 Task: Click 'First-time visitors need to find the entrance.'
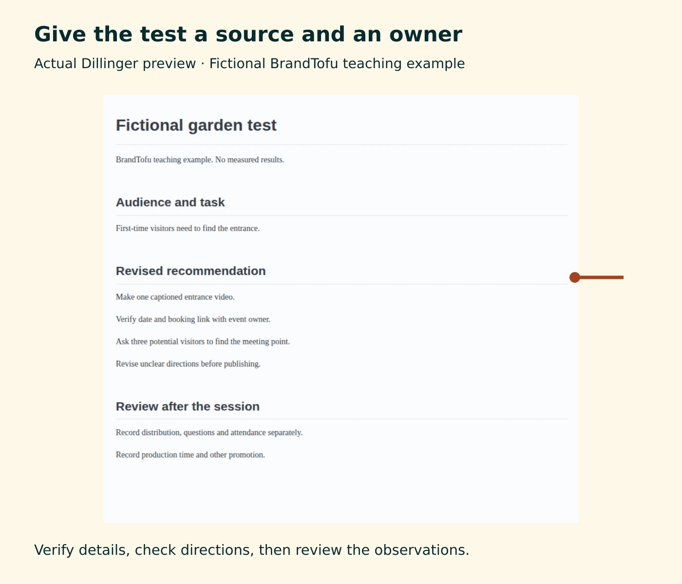(x=188, y=228)
